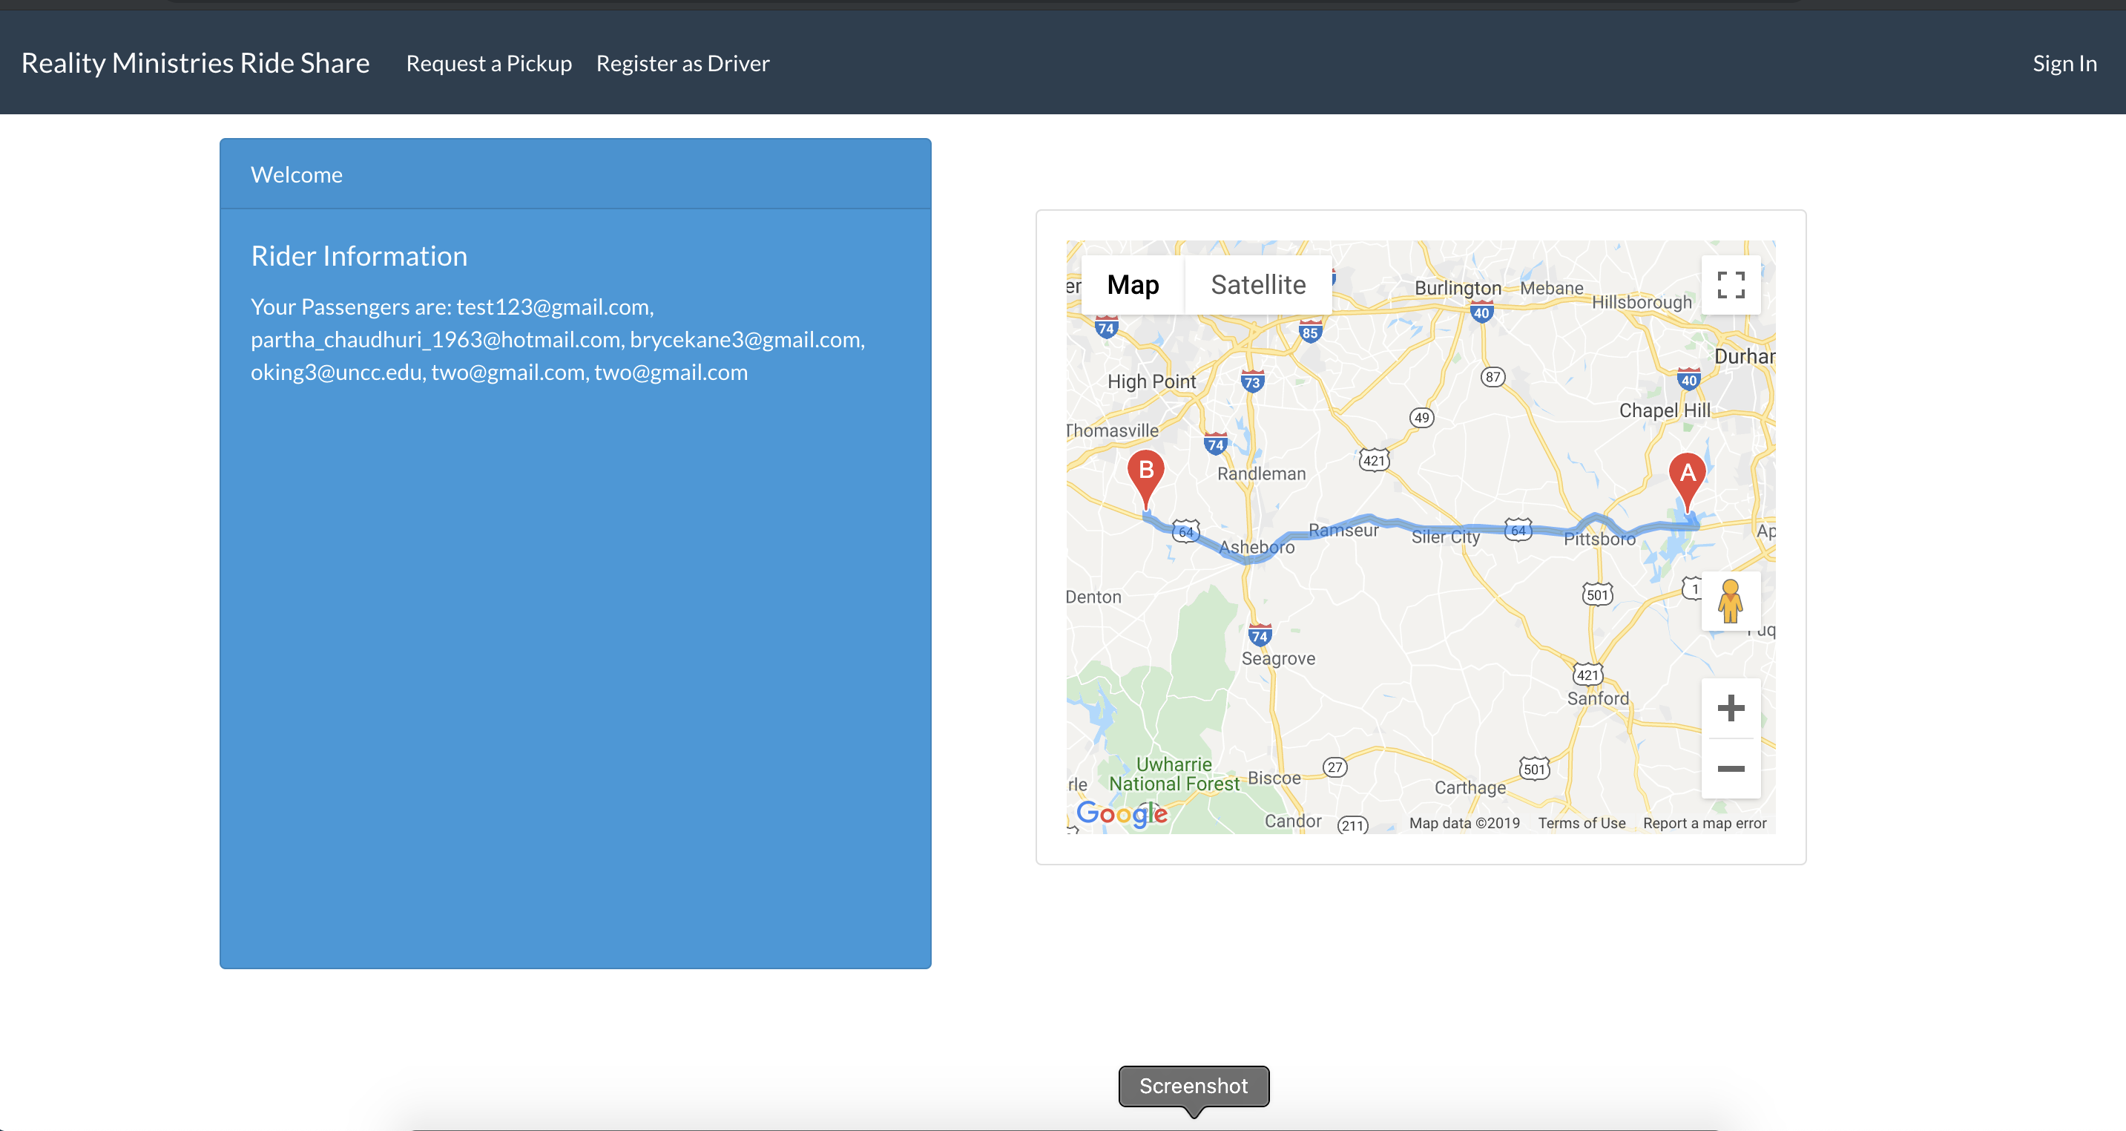Toggle fullscreen map view
2126x1131 pixels.
point(1731,285)
